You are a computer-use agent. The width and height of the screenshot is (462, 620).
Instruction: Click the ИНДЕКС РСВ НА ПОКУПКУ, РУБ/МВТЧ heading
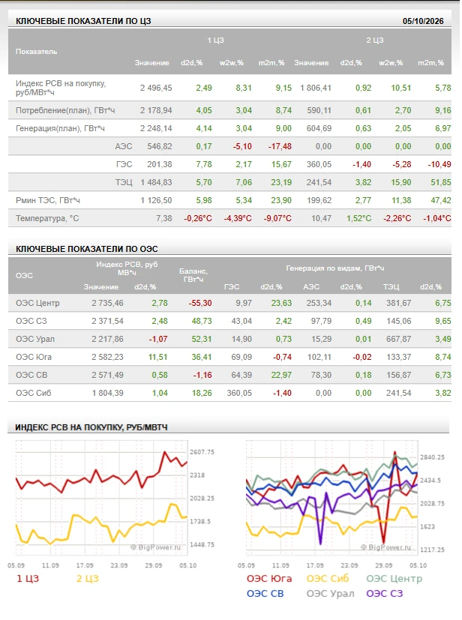(x=91, y=427)
